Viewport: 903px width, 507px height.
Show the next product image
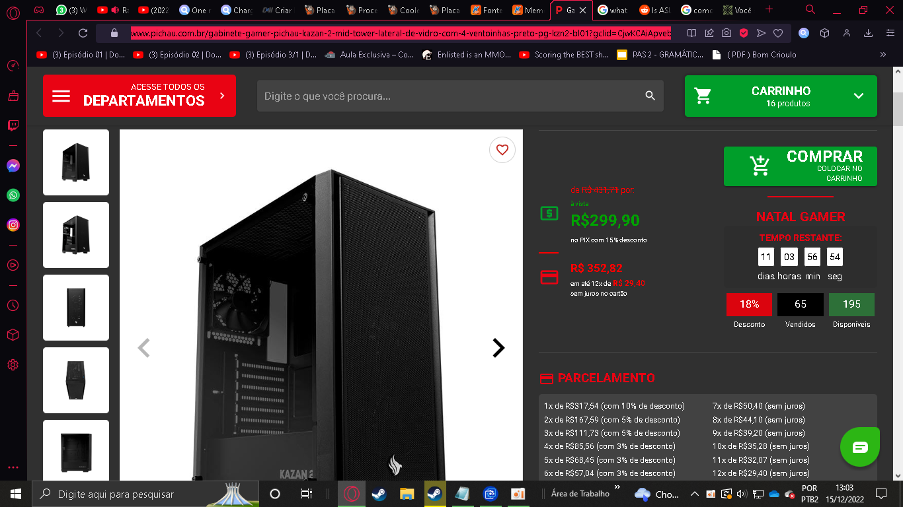[498, 348]
